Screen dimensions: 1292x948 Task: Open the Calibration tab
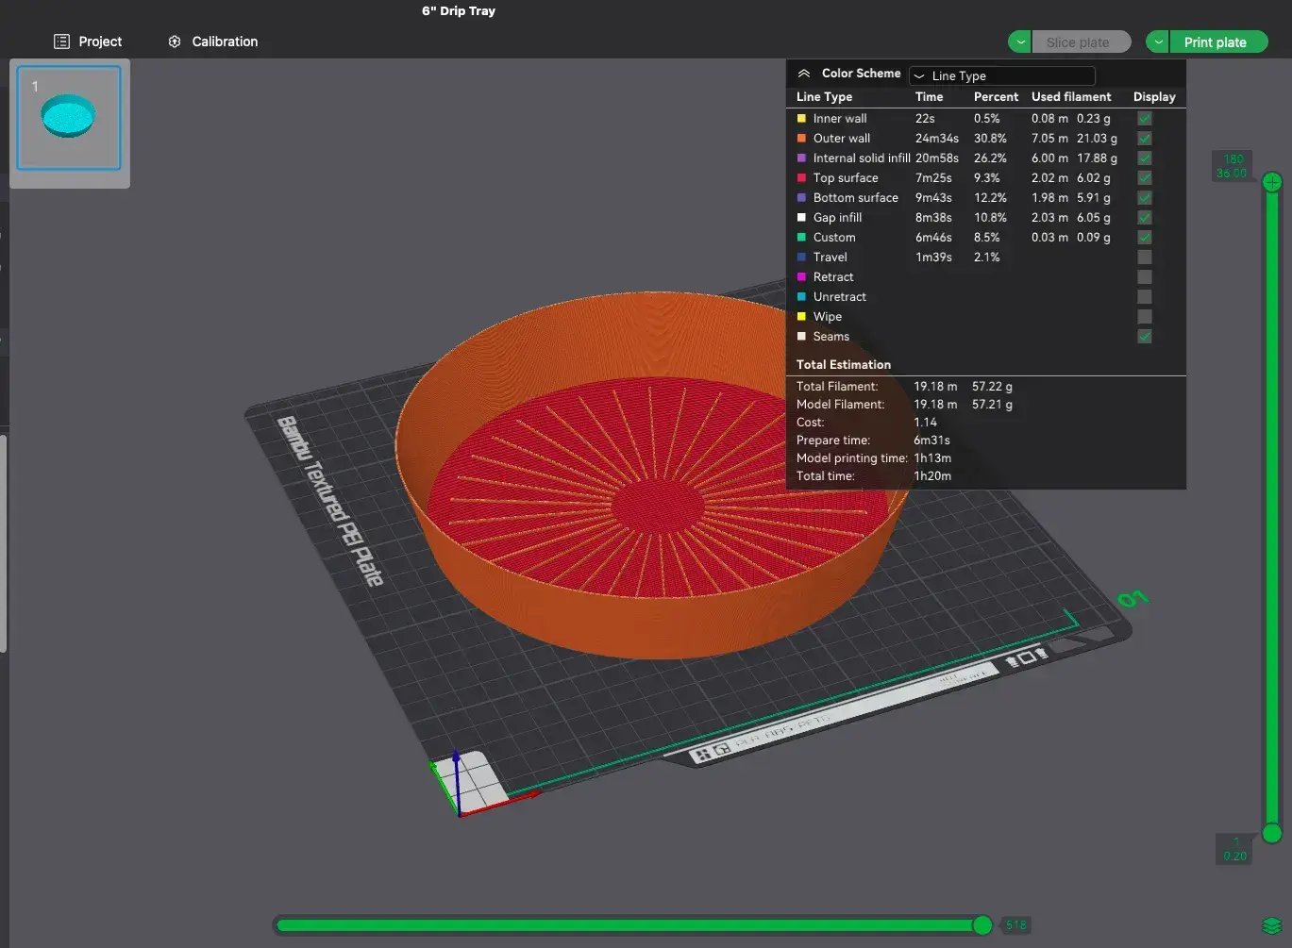(x=212, y=42)
